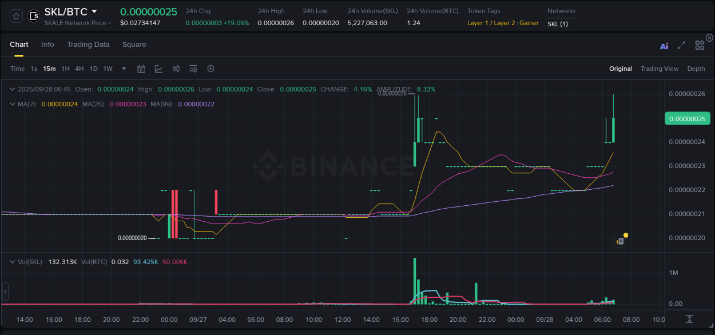Open the candlestick comparison icon
715x335 pixels.
[176, 68]
